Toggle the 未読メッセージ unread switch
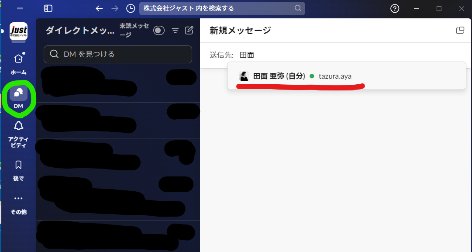The height and width of the screenshot is (252, 472). click(158, 31)
